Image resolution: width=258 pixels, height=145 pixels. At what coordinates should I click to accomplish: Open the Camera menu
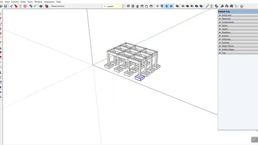click(x=15, y=2)
